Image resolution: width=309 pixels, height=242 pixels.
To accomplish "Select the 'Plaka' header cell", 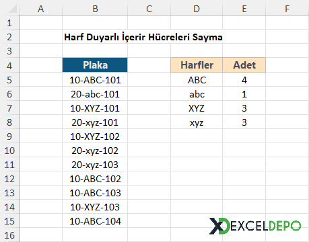I will (x=95, y=65).
